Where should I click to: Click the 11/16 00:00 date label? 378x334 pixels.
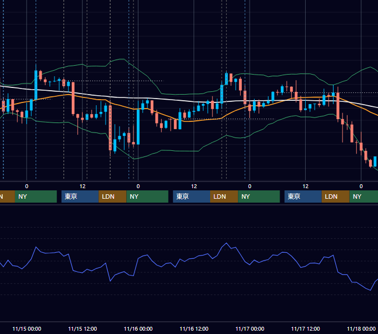click(138, 328)
